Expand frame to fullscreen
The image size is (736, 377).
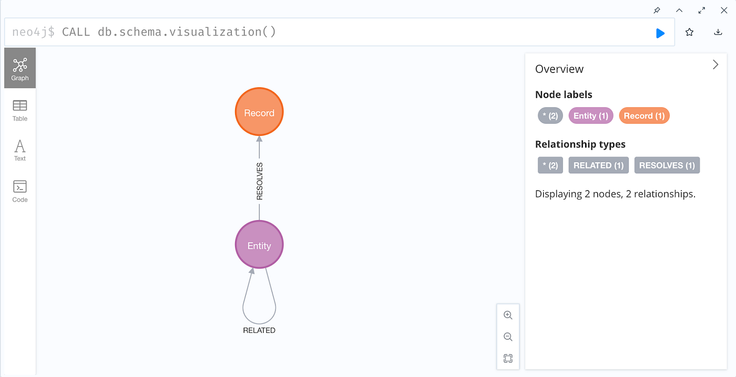coord(702,11)
